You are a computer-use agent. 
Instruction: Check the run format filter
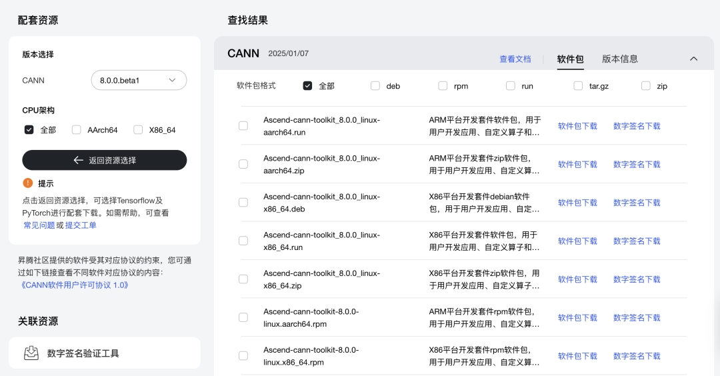point(510,86)
